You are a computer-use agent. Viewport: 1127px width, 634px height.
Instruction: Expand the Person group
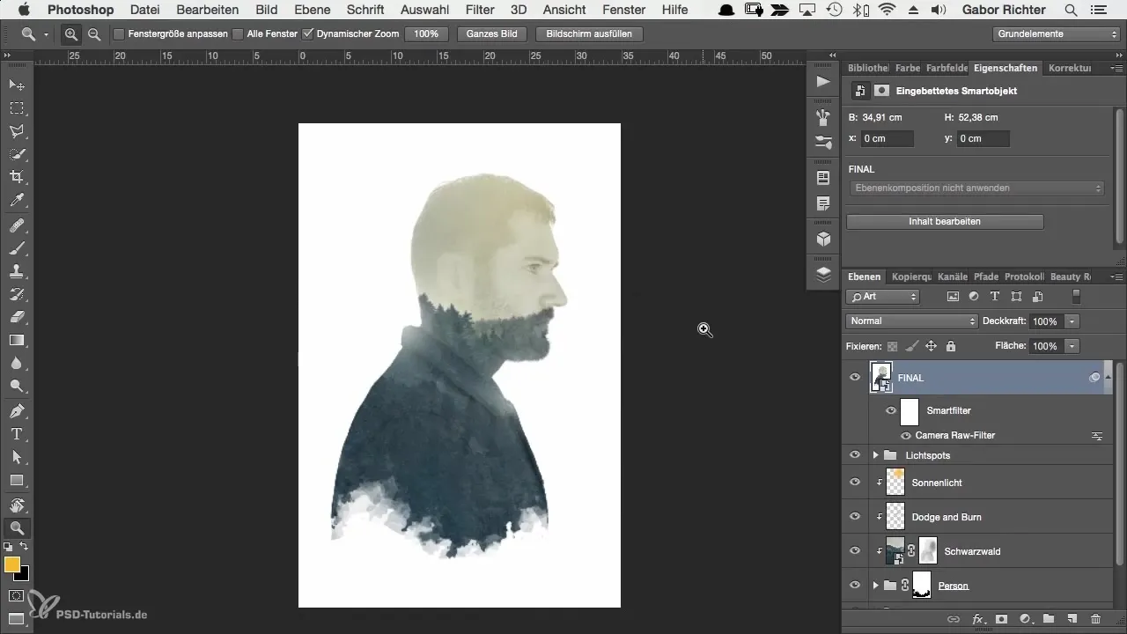coord(875,586)
